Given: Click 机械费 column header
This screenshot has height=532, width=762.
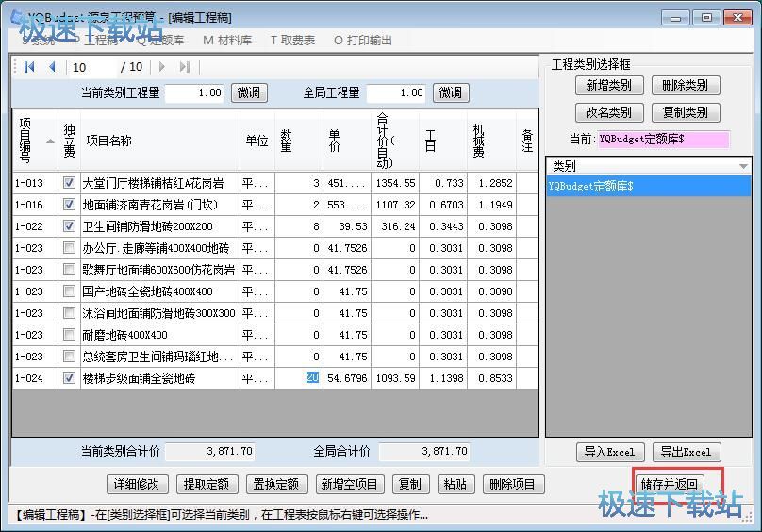Looking at the screenshot, I should pyautogui.click(x=491, y=141).
